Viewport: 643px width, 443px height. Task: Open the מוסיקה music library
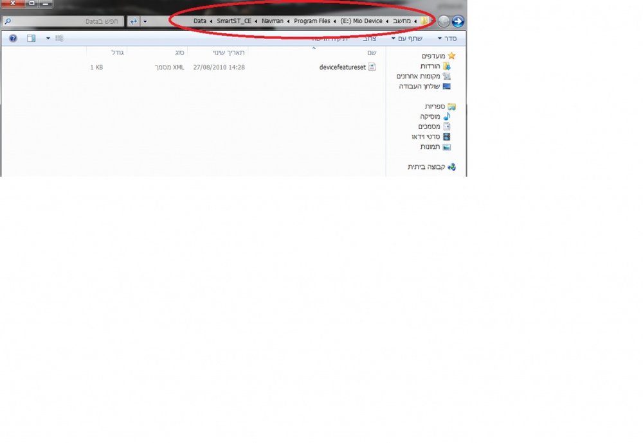(435, 117)
